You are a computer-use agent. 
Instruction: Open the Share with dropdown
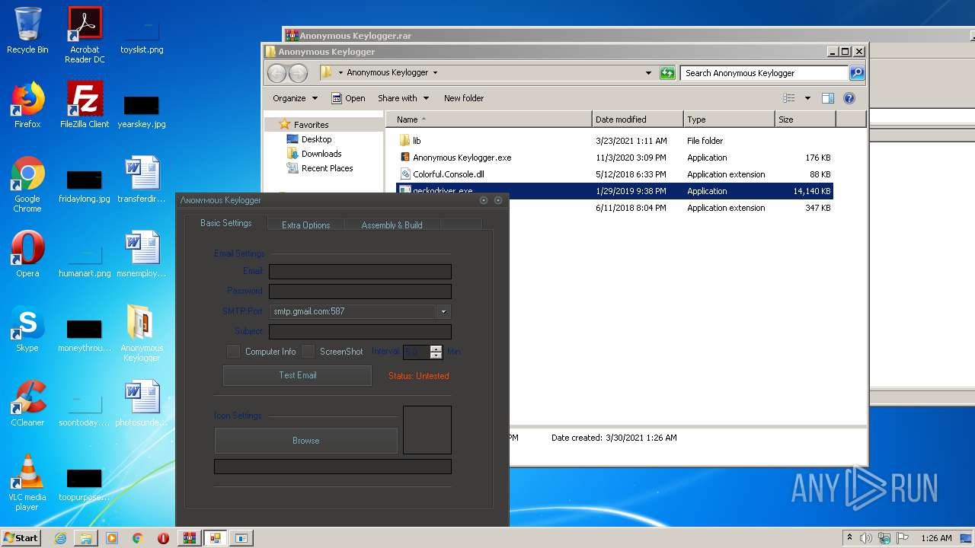[404, 98]
